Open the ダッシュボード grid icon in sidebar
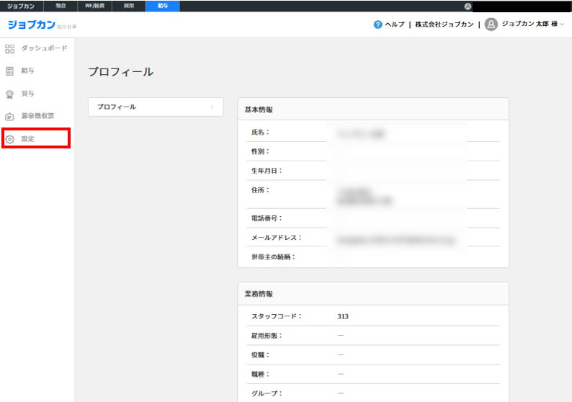 tap(9, 49)
